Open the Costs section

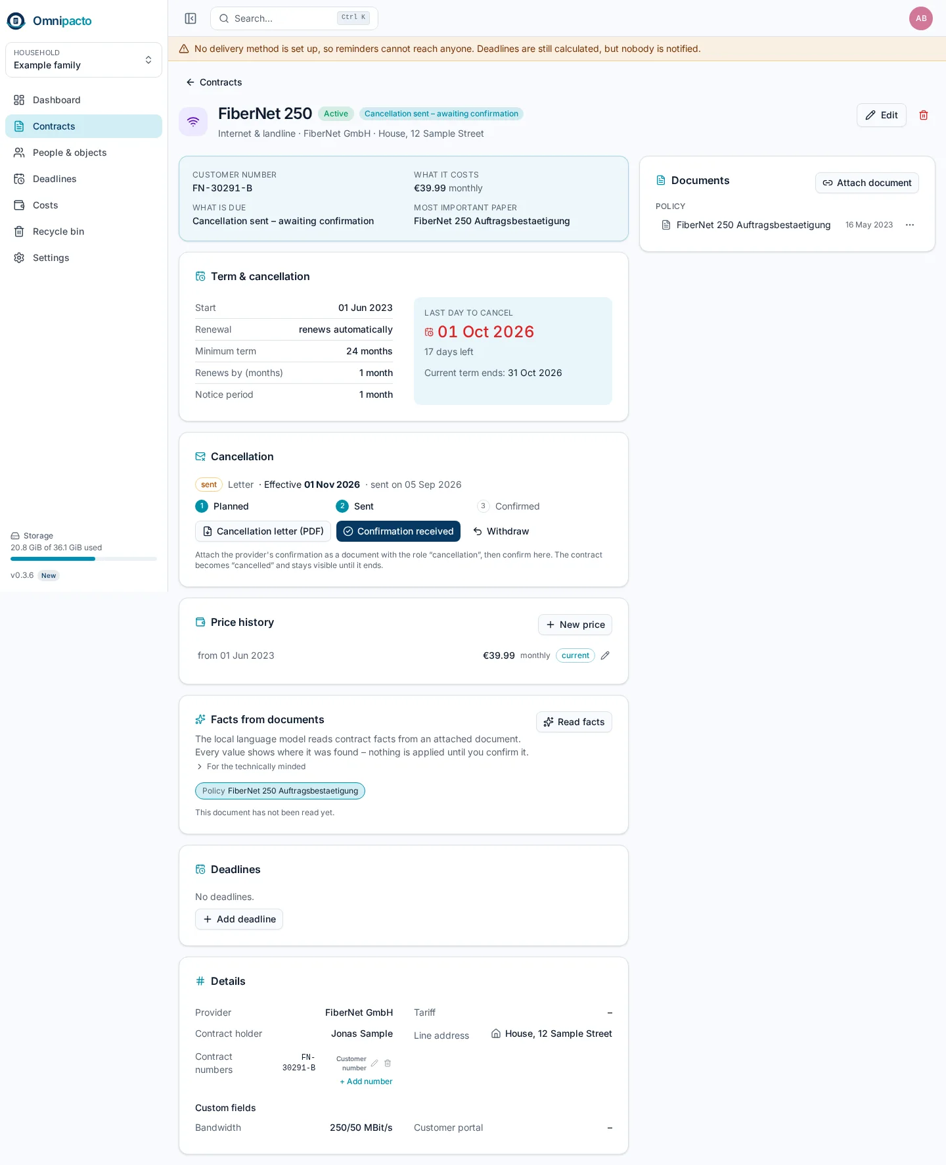[x=83, y=205]
